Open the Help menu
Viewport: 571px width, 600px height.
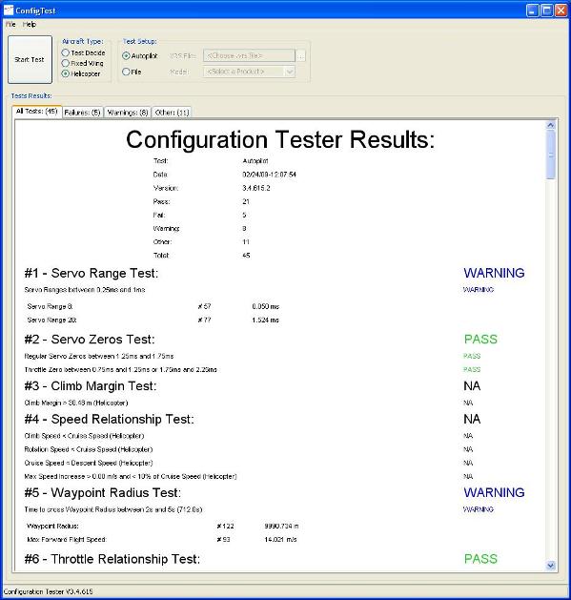[29, 24]
